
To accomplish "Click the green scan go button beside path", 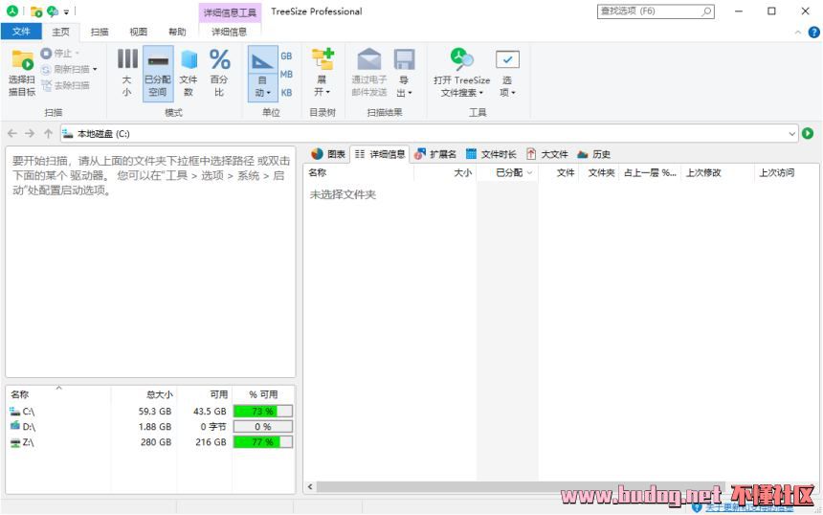I will 808,133.
